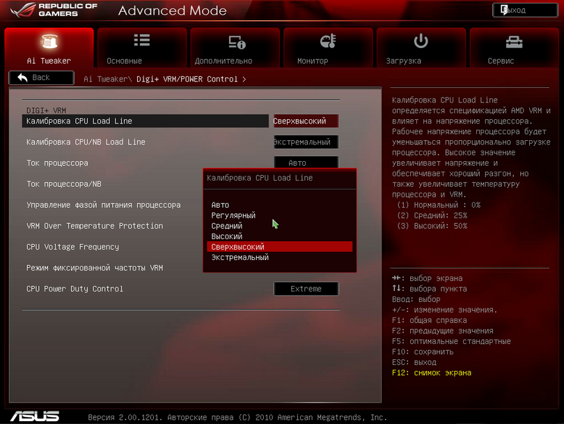Select VRM Over Temperature Protection row

95,226
